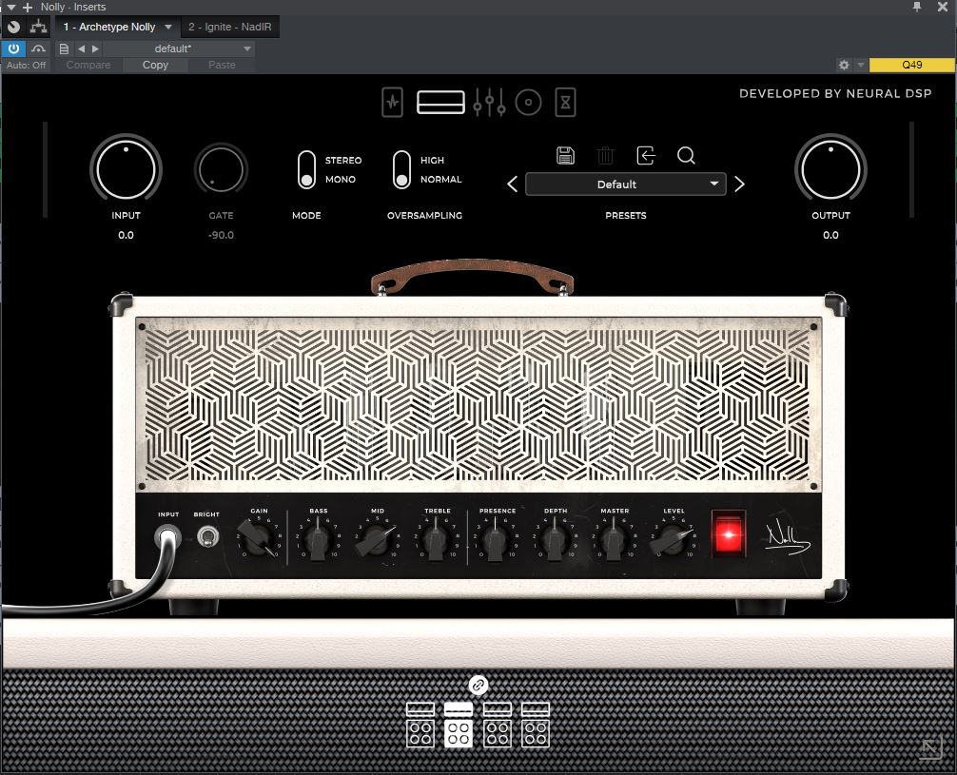The image size is (957, 775).
Task: Save preset with floppy disk icon
Action: pos(565,156)
